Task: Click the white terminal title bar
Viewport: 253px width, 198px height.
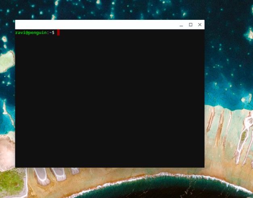Action: 110,25
